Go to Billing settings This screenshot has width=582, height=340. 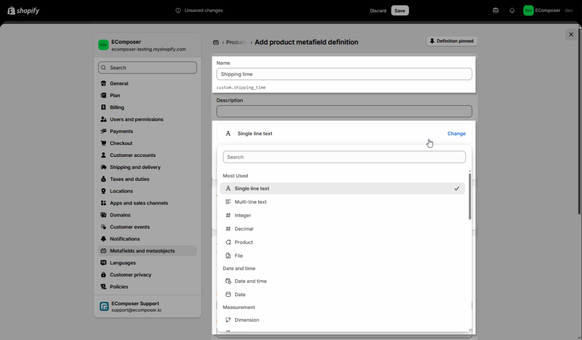point(147,107)
